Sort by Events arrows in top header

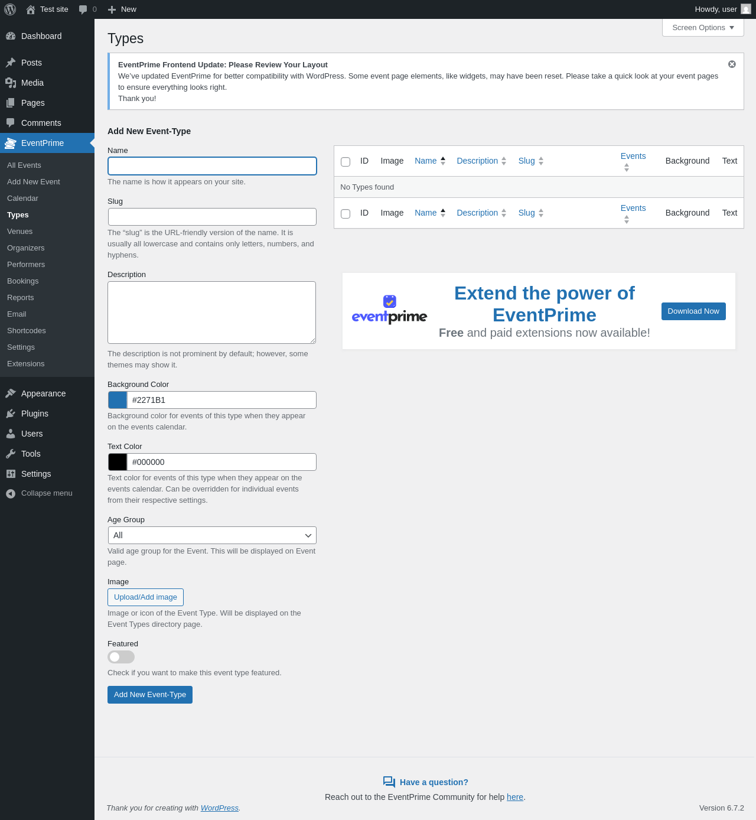(x=627, y=168)
